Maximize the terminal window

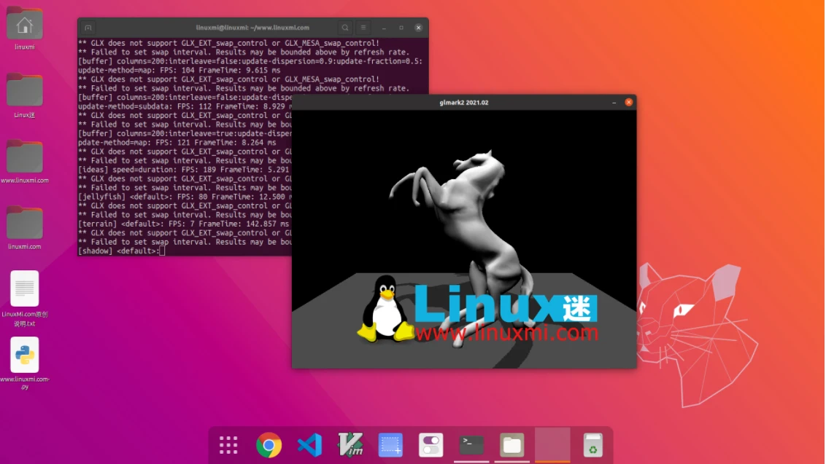pyautogui.click(x=401, y=28)
